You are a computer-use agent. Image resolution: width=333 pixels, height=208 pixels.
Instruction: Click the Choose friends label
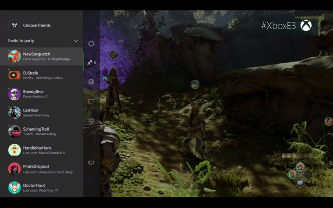click(x=37, y=25)
